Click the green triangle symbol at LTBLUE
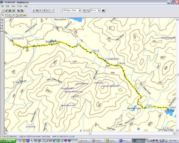Screen dimensions: 179x143 point(91,52)
